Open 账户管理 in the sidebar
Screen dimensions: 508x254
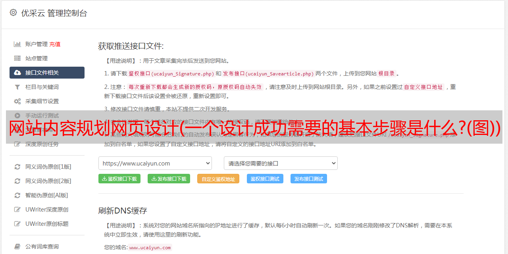coord(37,44)
